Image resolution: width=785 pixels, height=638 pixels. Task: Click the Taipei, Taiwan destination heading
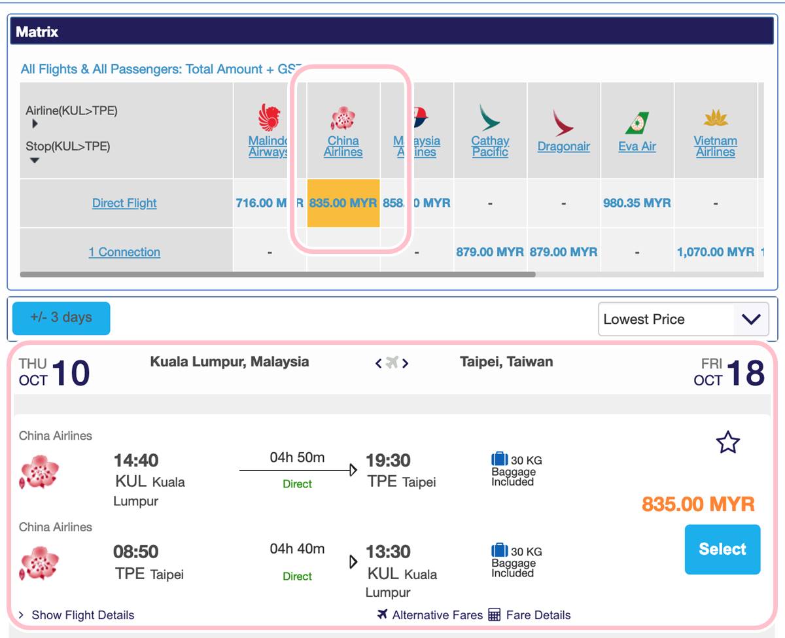point(506,361)
